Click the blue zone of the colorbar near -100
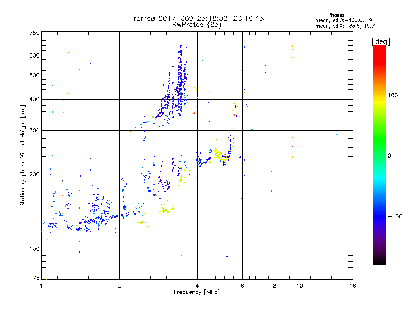 tap(380, 216)
